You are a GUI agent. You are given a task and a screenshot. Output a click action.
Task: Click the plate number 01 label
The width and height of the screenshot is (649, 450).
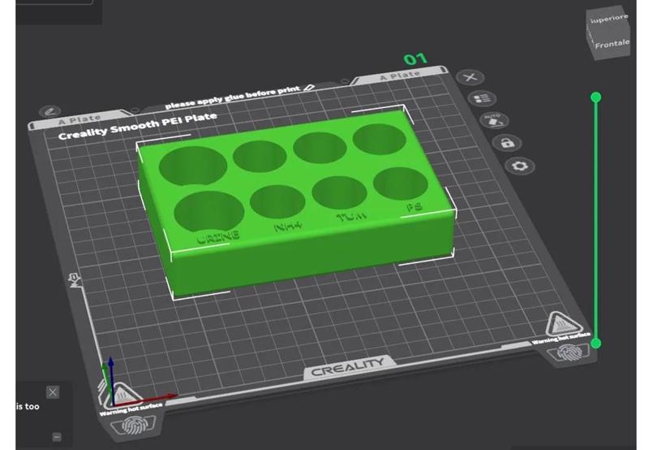point(415,59)
